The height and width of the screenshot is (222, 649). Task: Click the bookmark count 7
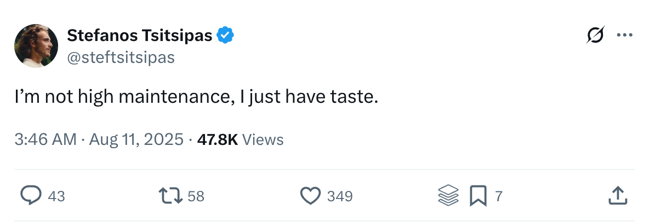(498, 196)
